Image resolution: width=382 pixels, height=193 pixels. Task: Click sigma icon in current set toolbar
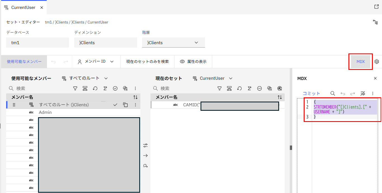[x=249, y=88]
